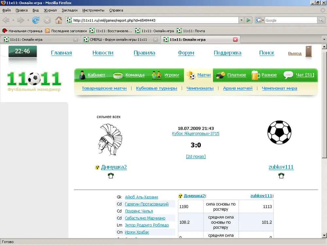This screenshot has height=245, width=327.
Task: Open the Инструменты menu
Action: click(x=93, y=10)
